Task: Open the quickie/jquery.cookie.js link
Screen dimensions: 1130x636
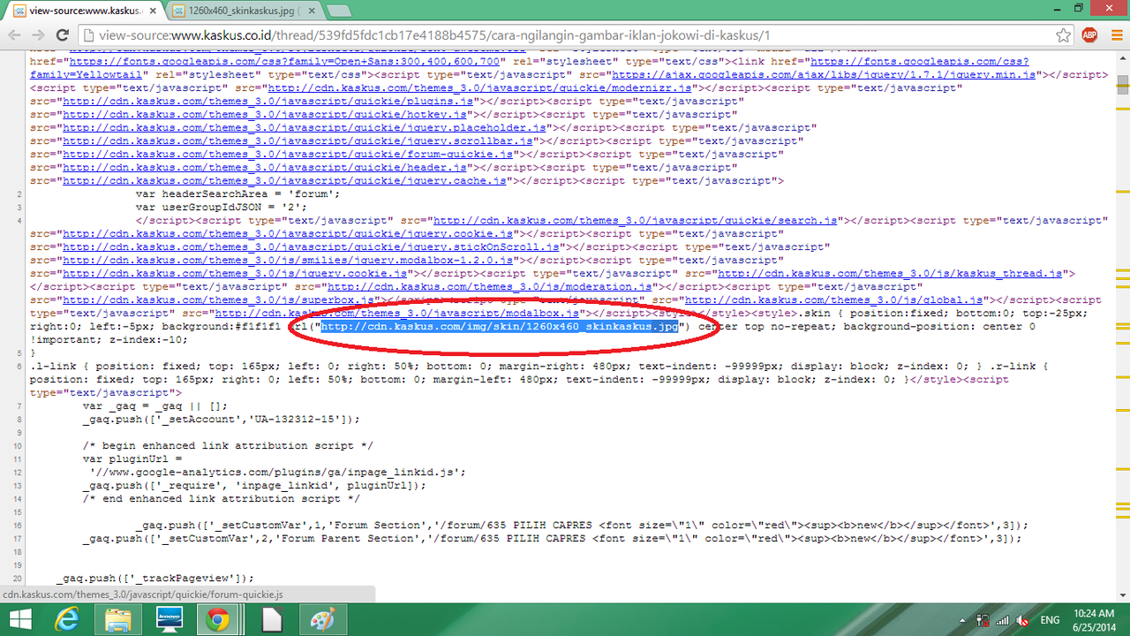Action: pyautogui.click(x=287, y=234)
